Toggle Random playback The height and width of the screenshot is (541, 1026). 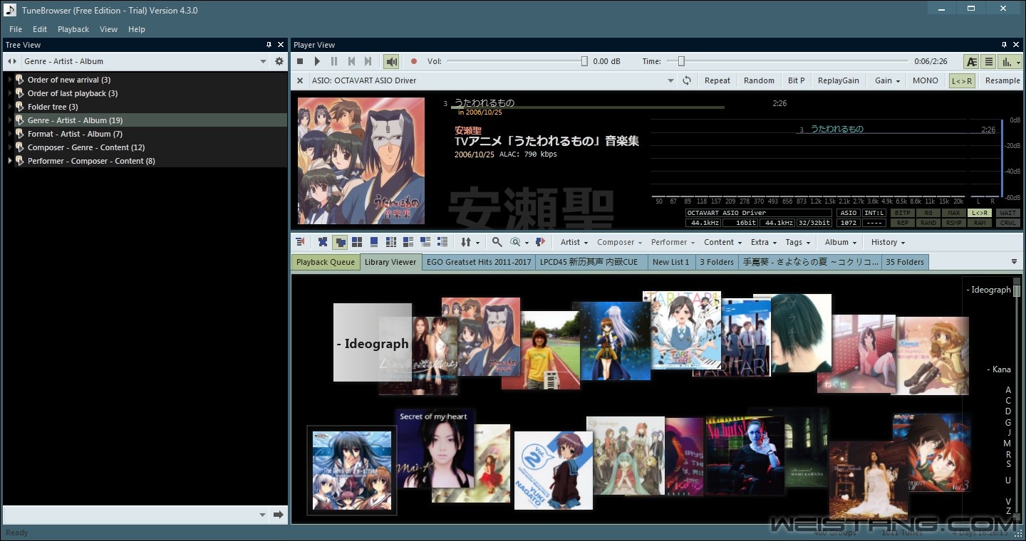[759, 80]
